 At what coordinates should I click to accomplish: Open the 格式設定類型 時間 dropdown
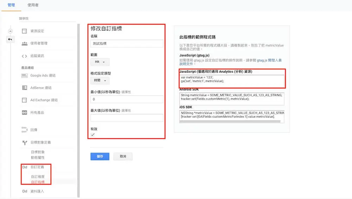point(100,80)
